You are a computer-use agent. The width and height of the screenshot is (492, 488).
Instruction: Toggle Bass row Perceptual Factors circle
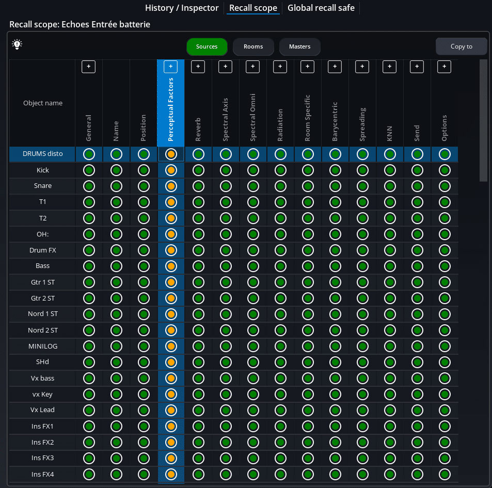click(171, 266)
